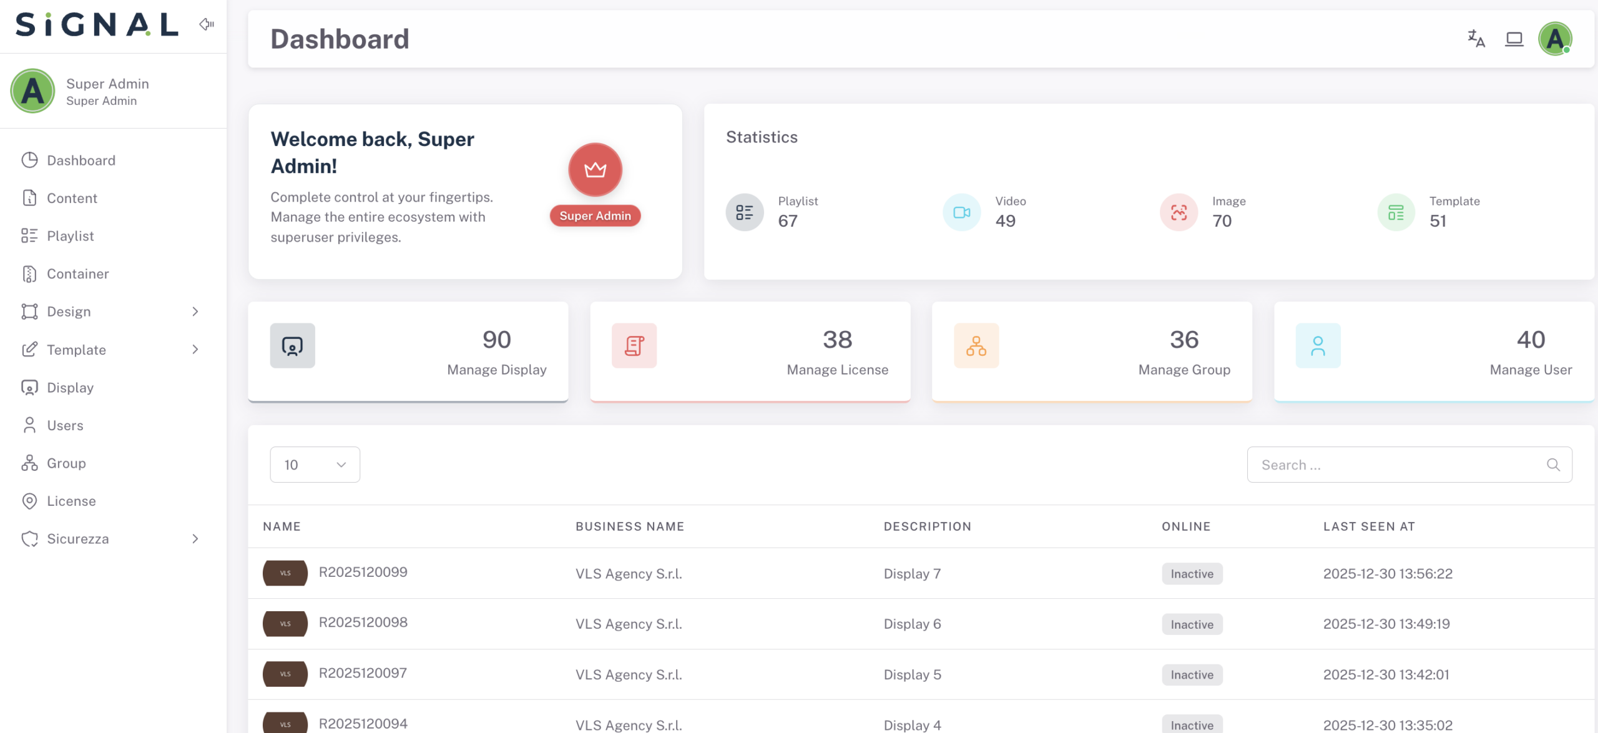
Task: Click the Manage License scroll icon
Action: (x=634, y=345)
